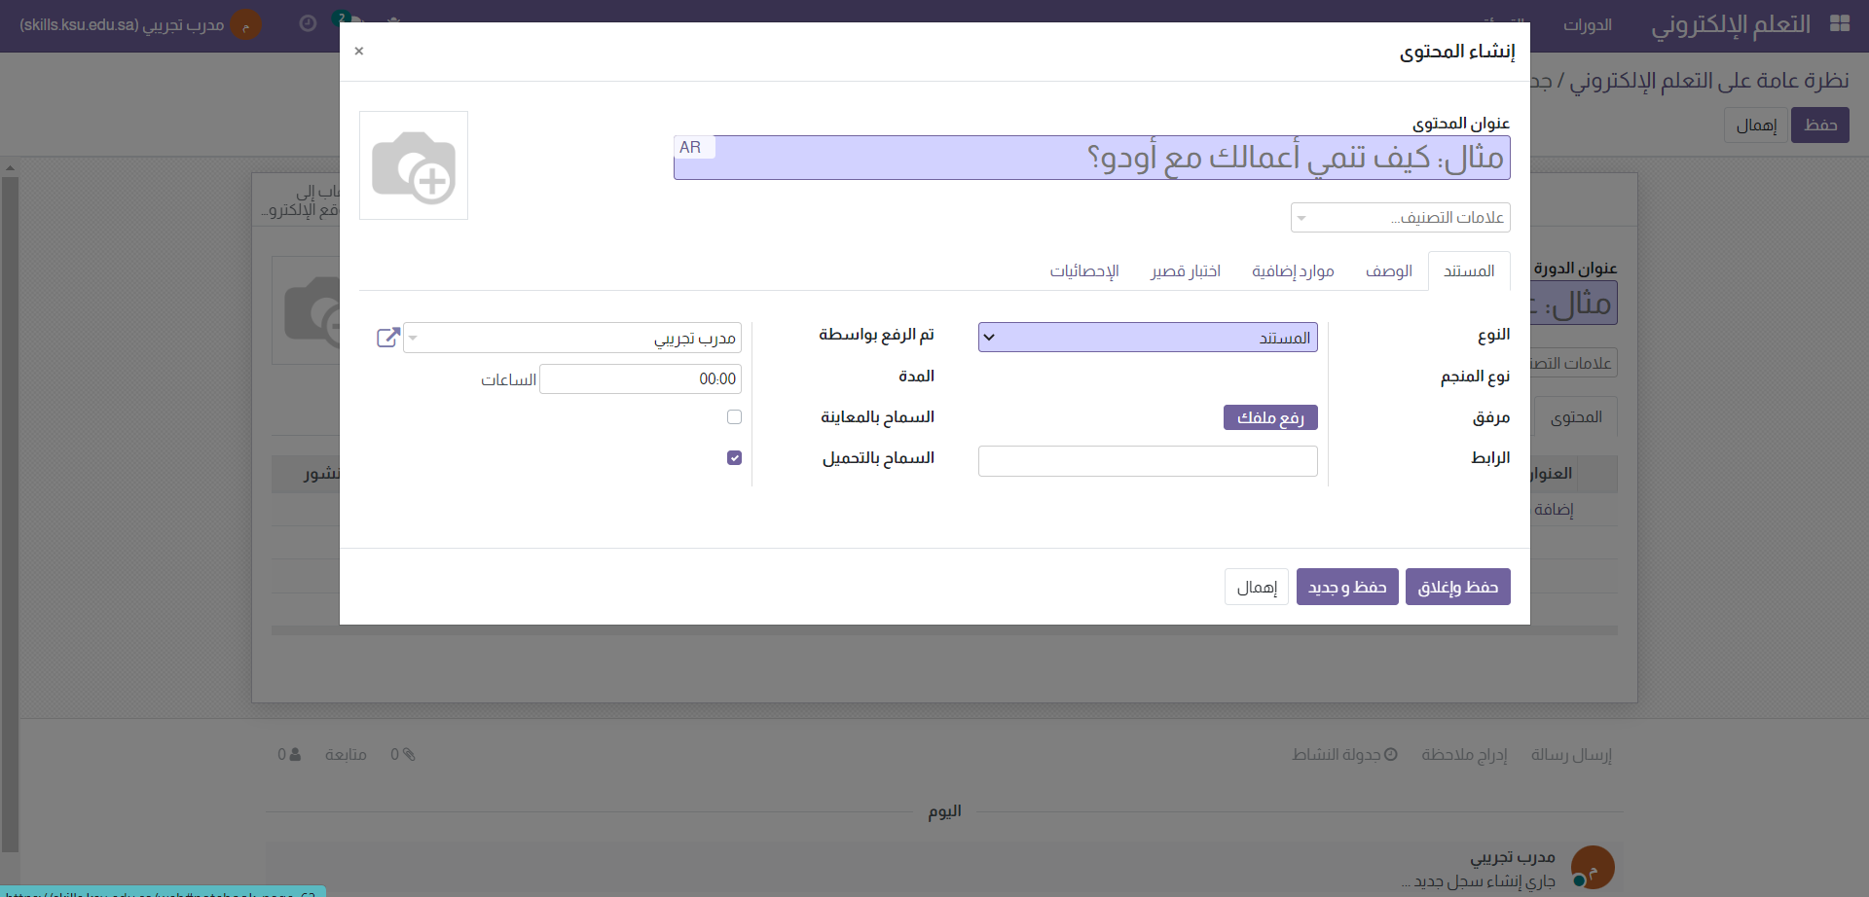Uncheck the السماح بالتحميل checkbox

coord(734,458)
